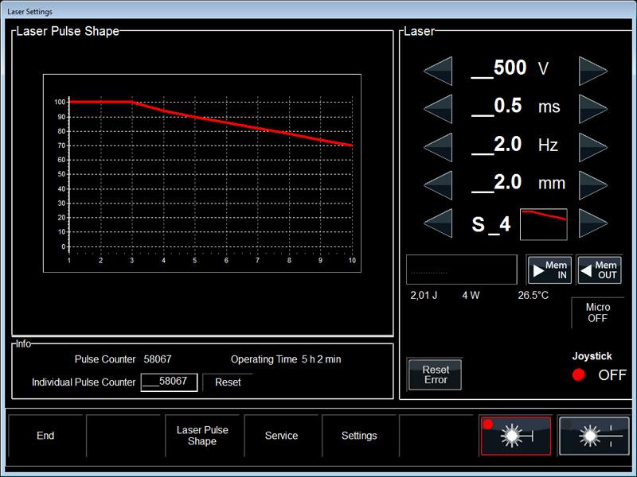The image size is (637, 477).
Task: Increase the voltage with the right arrow
Action: 593,69
